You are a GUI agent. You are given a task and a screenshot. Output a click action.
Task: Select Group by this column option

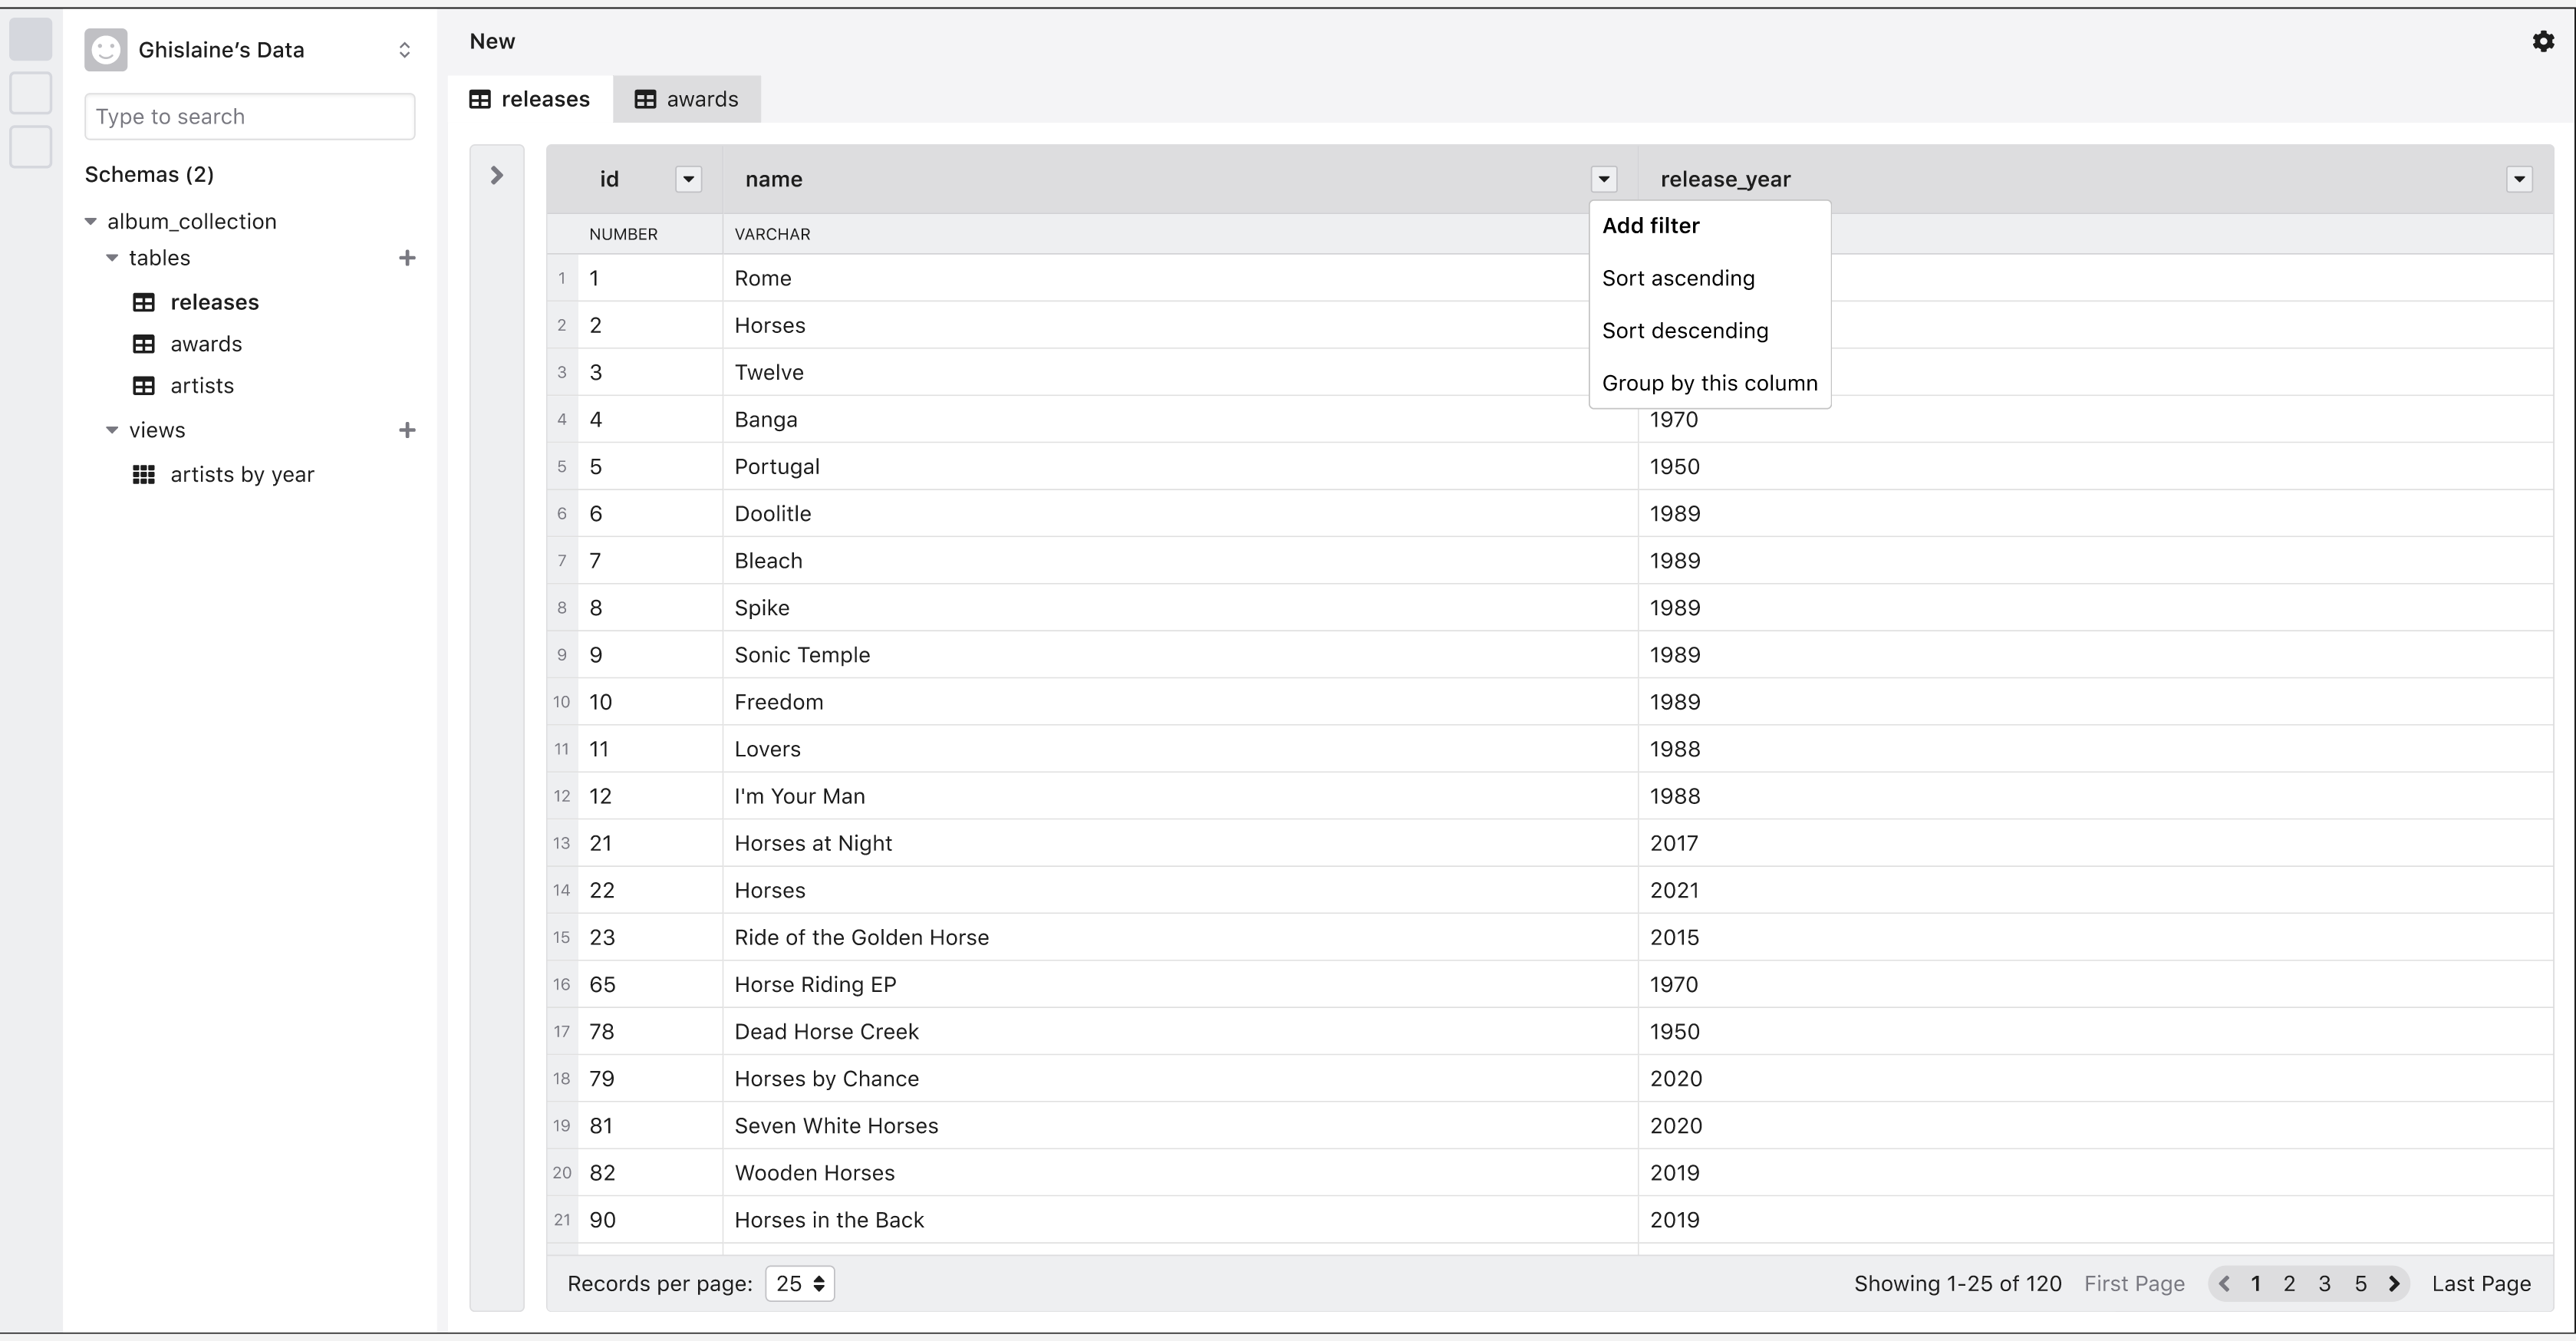(1709, 384)
